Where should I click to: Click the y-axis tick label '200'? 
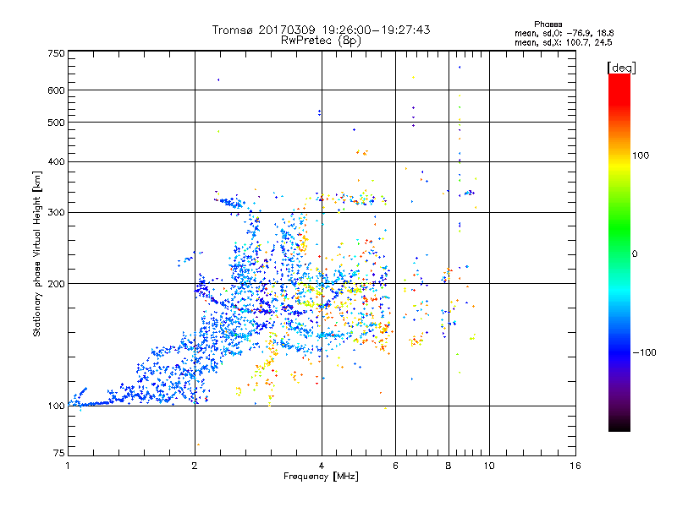click(56, 284)
